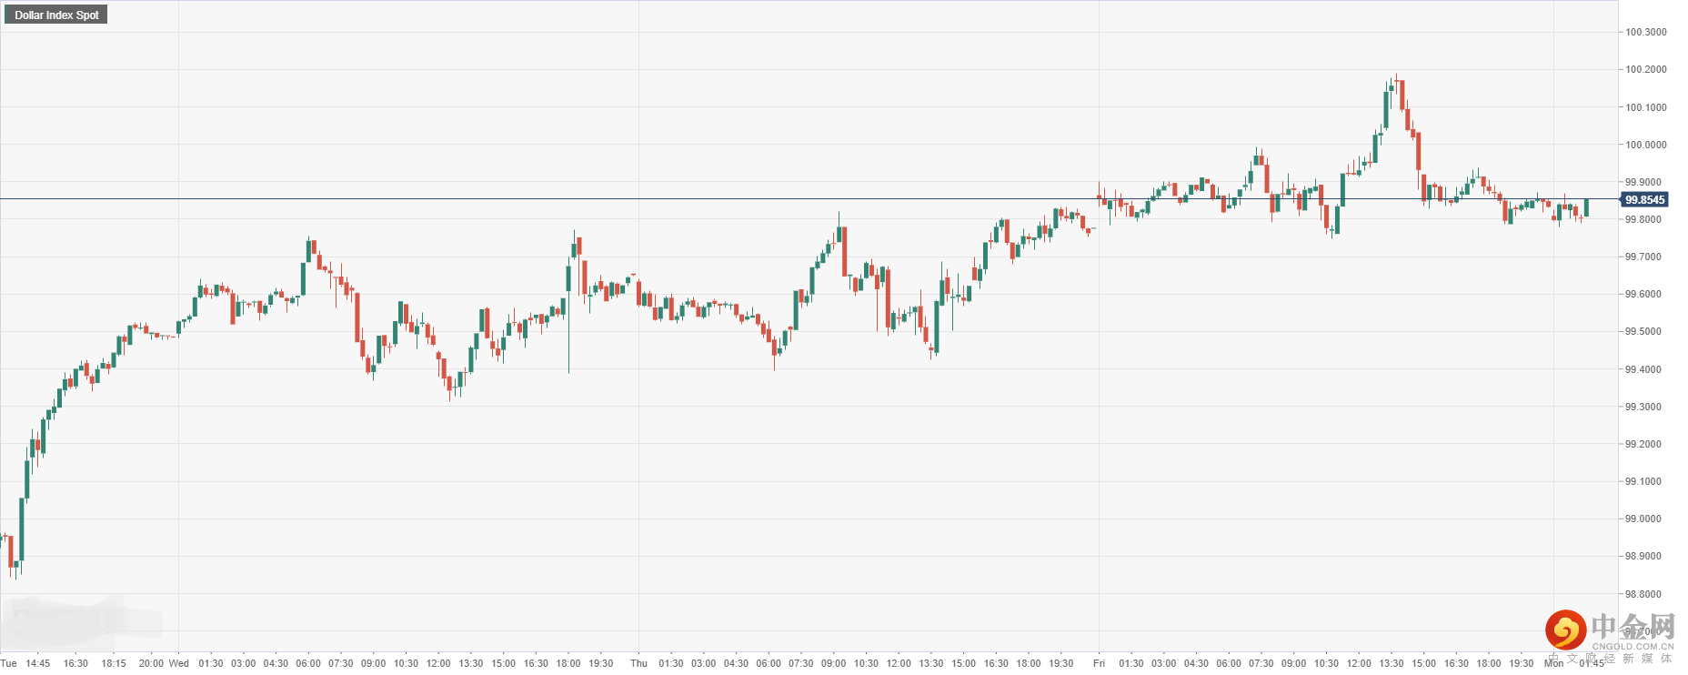Select the Wed label on time axis
1688x675 pixels.
(x=179, y=663)
